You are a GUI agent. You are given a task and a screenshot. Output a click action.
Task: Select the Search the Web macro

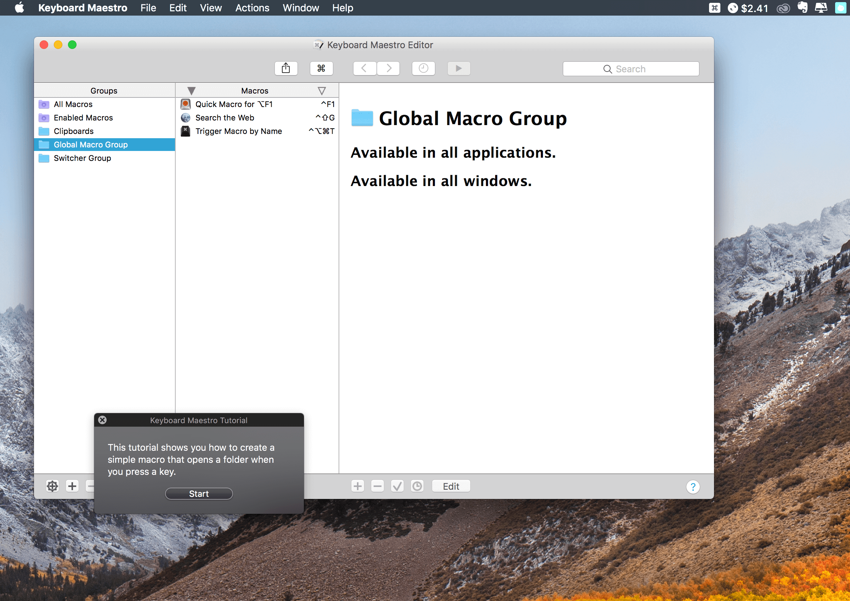257,118
